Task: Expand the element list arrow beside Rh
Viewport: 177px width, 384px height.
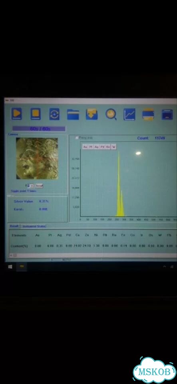Action: tap(114, 147)
